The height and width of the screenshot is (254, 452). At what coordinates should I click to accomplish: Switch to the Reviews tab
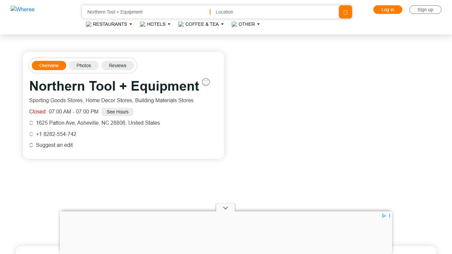117,65
